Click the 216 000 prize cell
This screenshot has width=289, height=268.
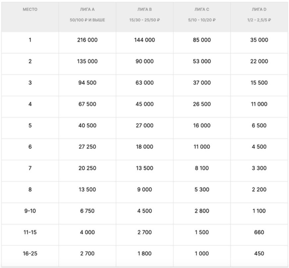pyautogui.click(x=88, y=40)
